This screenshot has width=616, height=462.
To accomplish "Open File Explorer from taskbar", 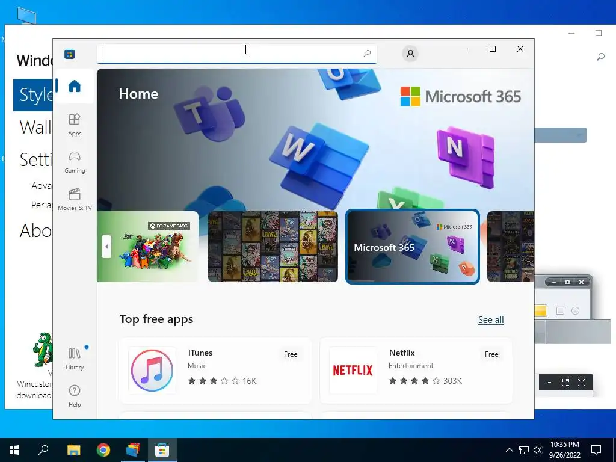I will point(73,450).
